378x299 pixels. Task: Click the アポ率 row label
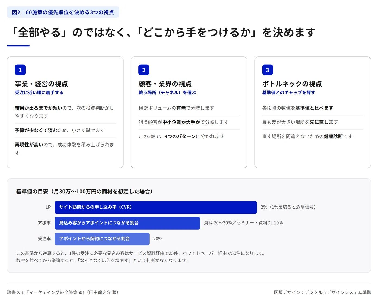tap(44, 223)
